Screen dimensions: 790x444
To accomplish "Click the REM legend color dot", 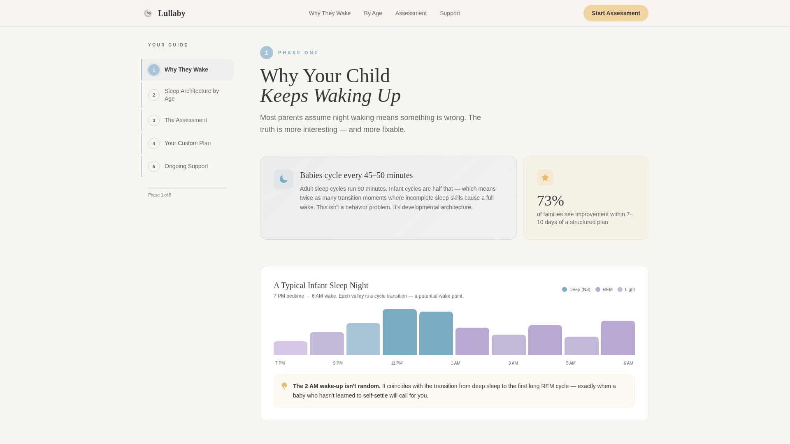I will point(598,289).
